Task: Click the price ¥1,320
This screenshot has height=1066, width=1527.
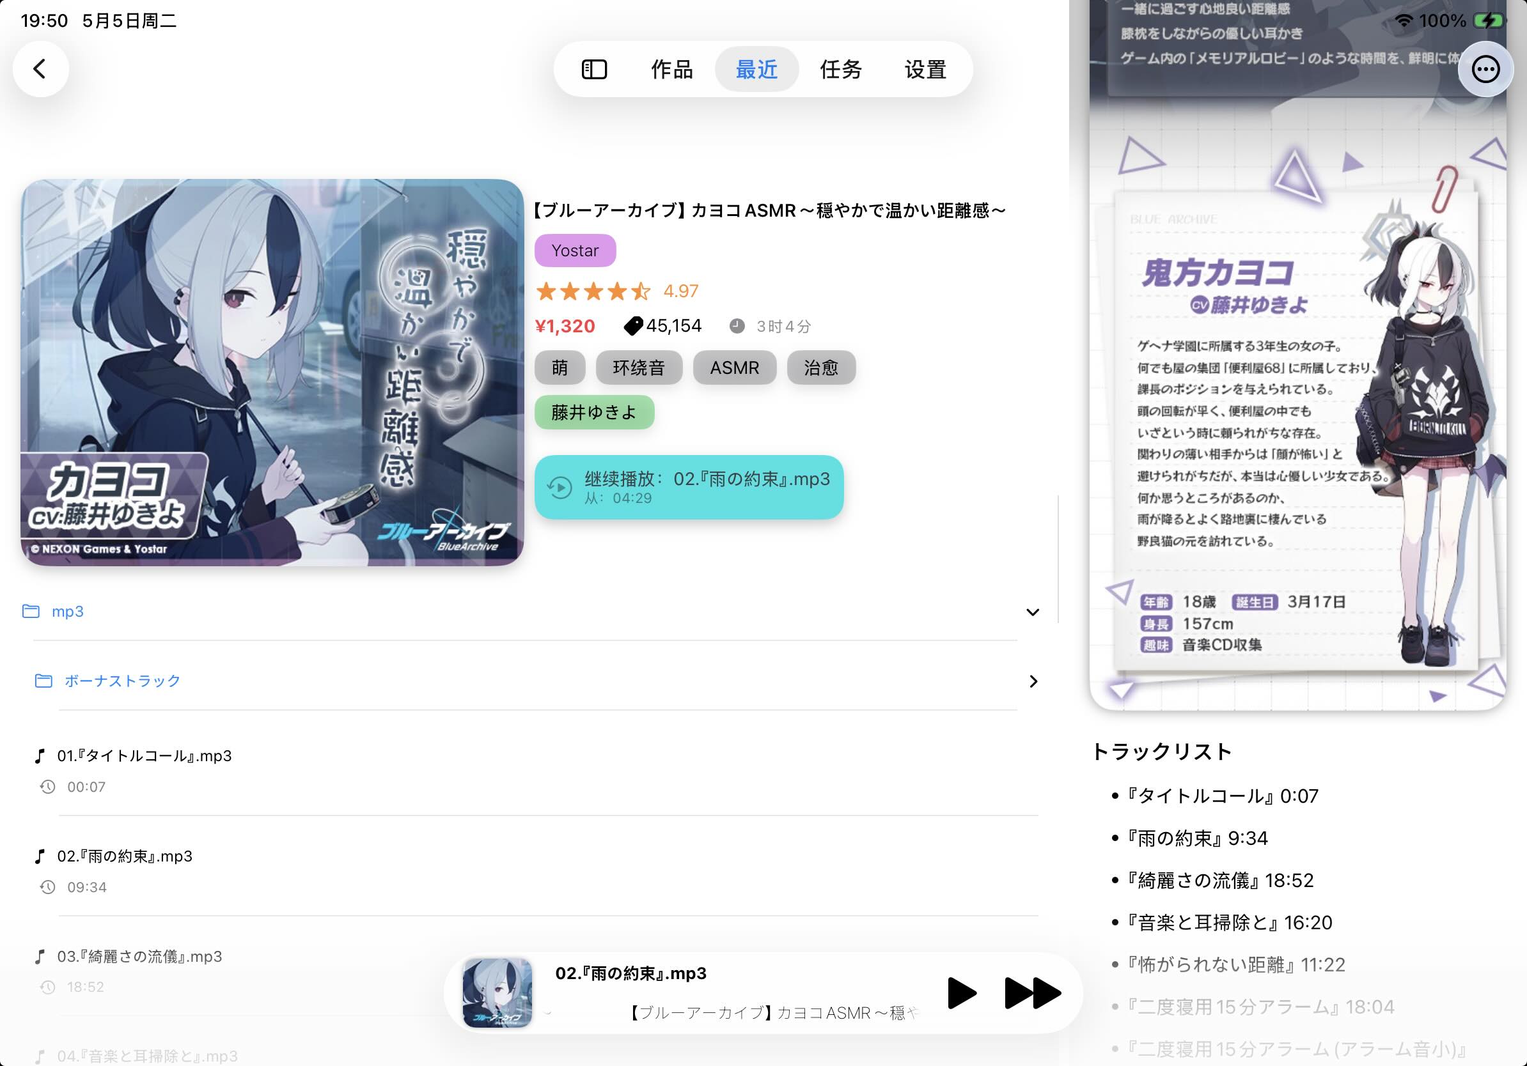Action: pos(565,327)
